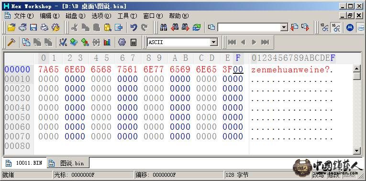Open preferences via the blue gear icon
The height and width of the screenshot is (181, 366).
(x=122, y=42)
